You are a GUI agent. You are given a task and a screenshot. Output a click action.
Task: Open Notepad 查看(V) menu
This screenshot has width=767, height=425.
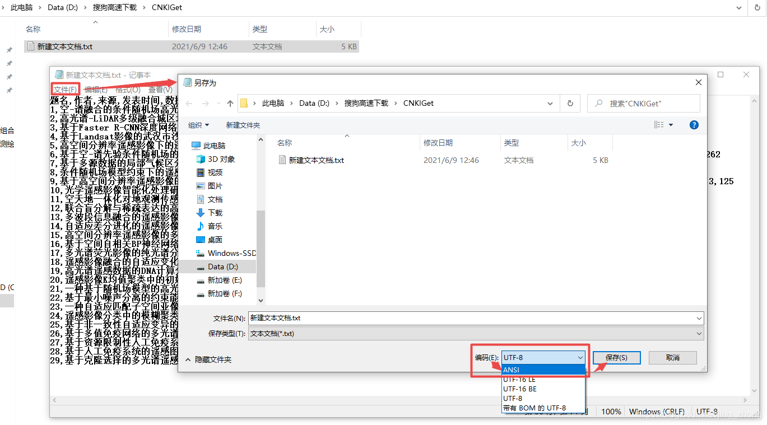click(160, 90)
